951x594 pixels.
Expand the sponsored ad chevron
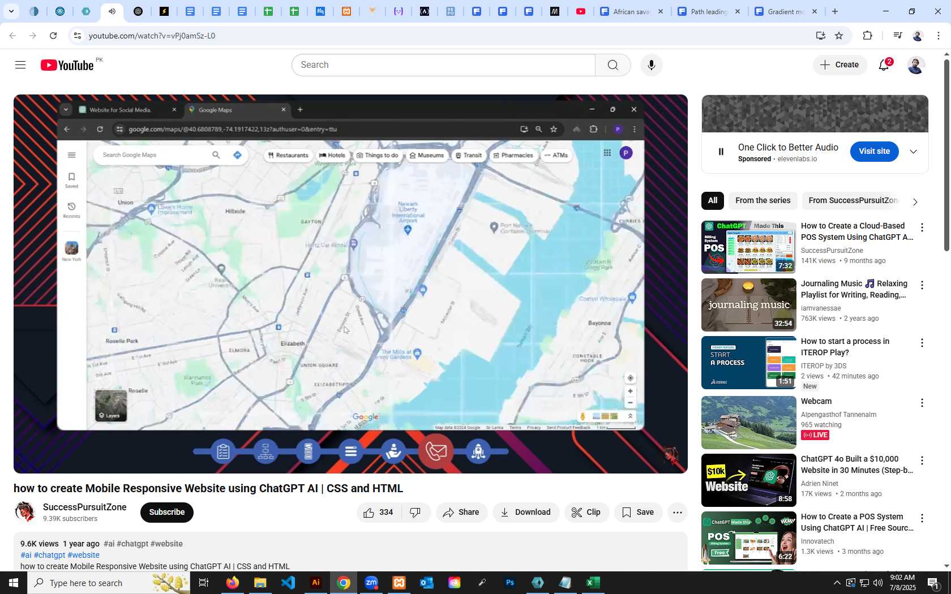(x=913, y=152)
